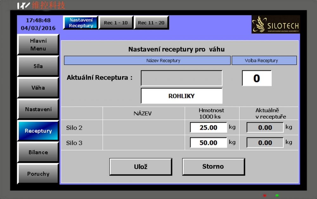Cancel changes with the Storno button
This screenshot has width=317, height=199.
click(213, 166)
